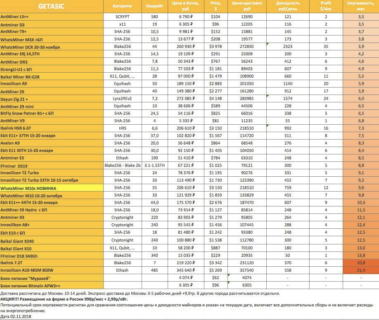Screen dimensions: 379x320
Task: Select the Avalon A9 cell
Action: (52, 143)
